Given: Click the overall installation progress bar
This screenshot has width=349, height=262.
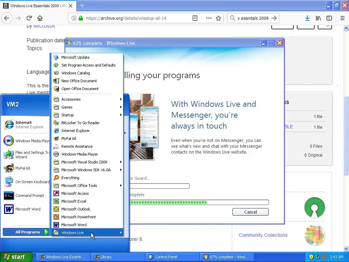Looking at the screenshot, I should 199,202.
